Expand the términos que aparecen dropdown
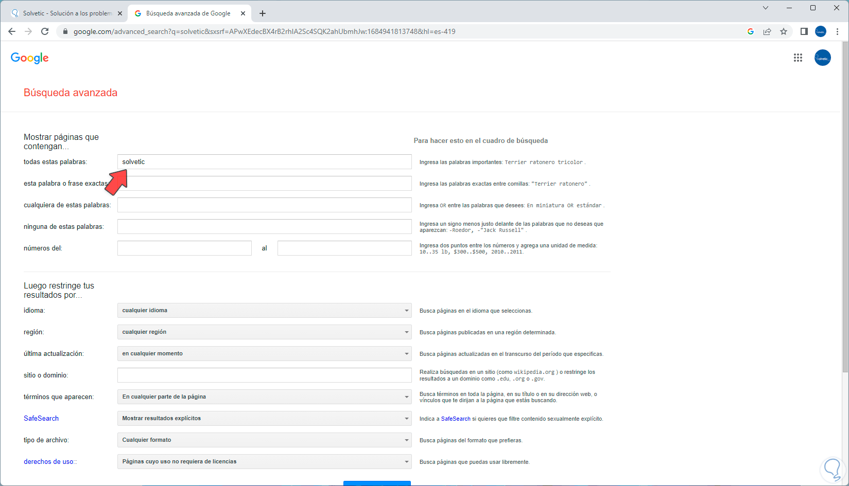This screenshot has height=486, width=849. (265, 397)
